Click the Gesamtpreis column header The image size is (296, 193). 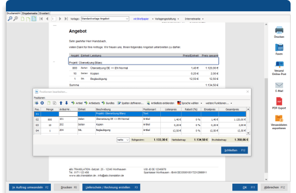[x=232, y=109]
